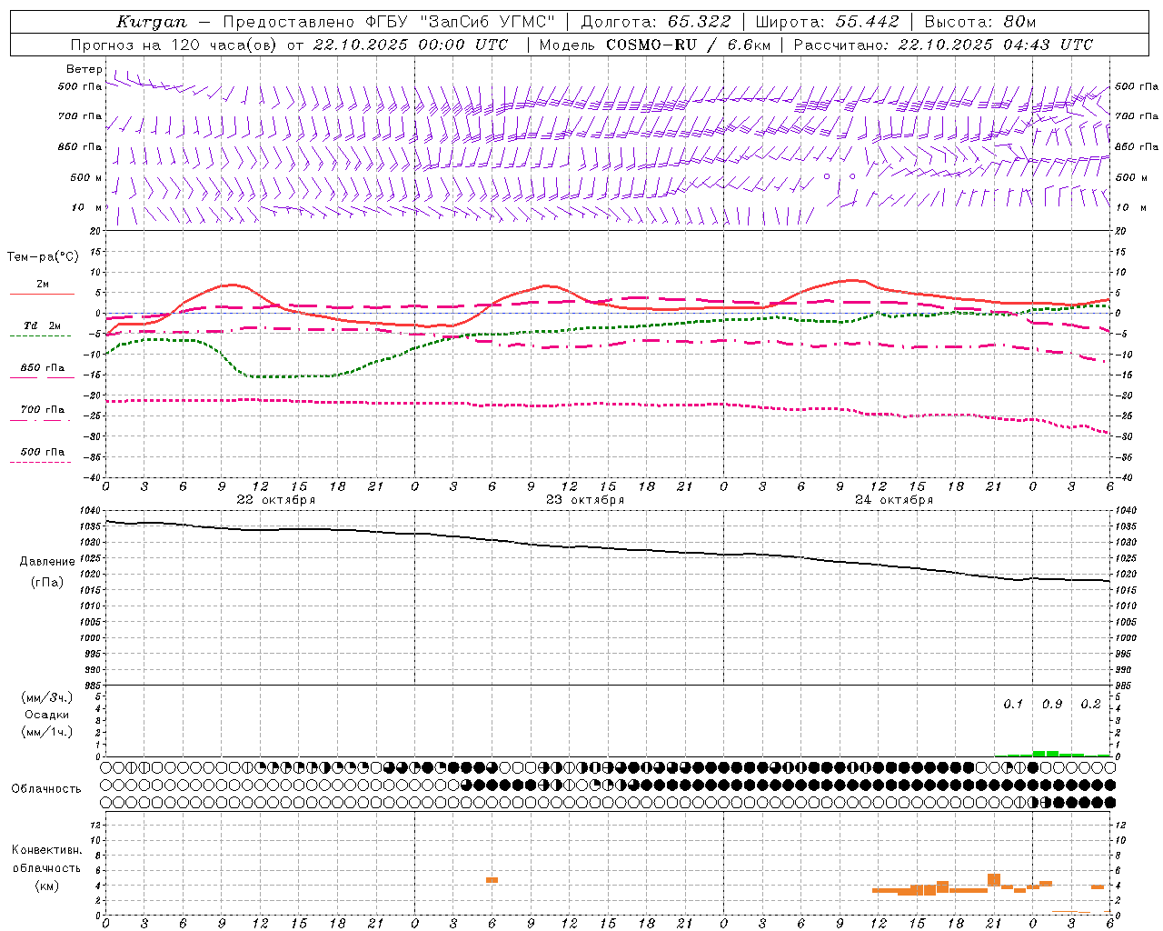
Task: Click the "Долгота: 65.322" header field
Action: click(x=655, y=22)
